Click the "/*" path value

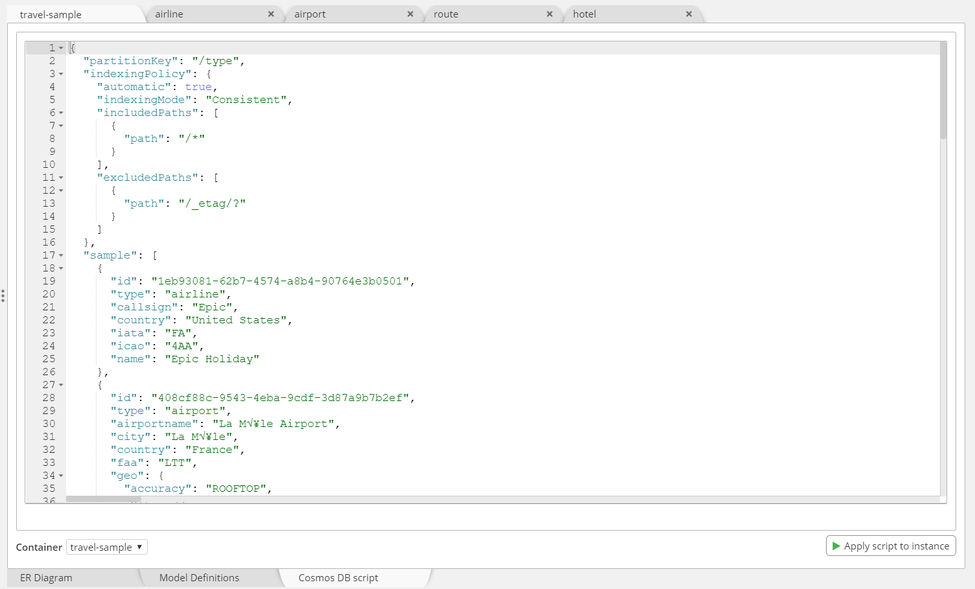pos(192,139)
